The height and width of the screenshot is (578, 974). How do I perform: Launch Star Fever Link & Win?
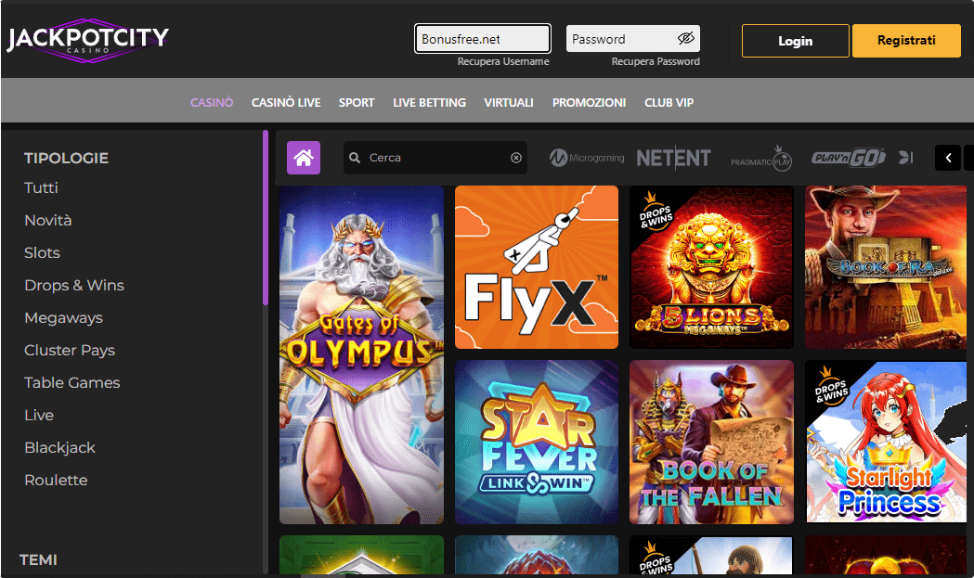537,442
